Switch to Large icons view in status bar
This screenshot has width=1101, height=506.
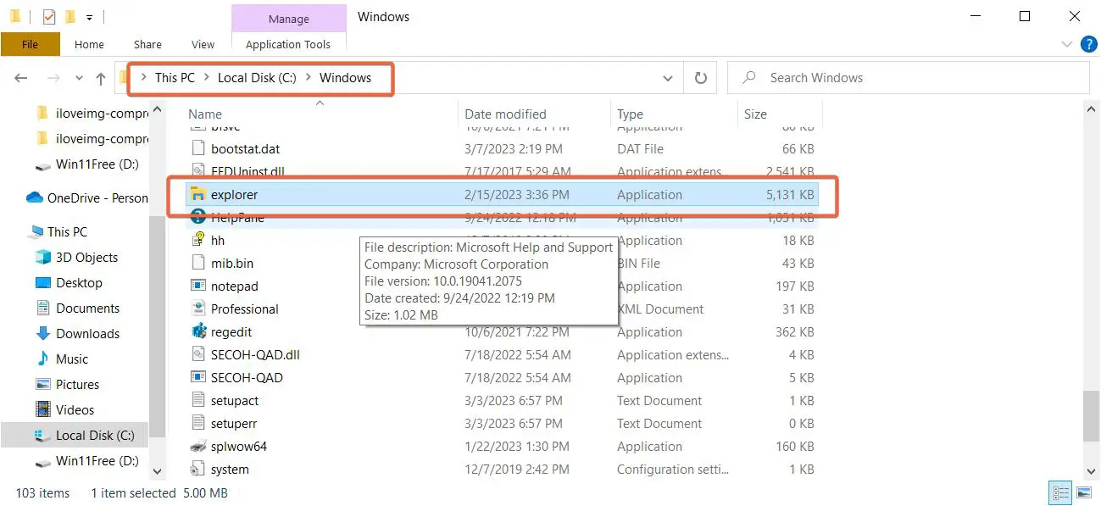(1083, 492)
